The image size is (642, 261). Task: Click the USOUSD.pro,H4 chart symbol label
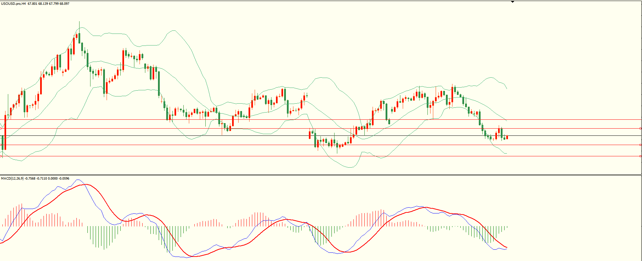point(14,4)
